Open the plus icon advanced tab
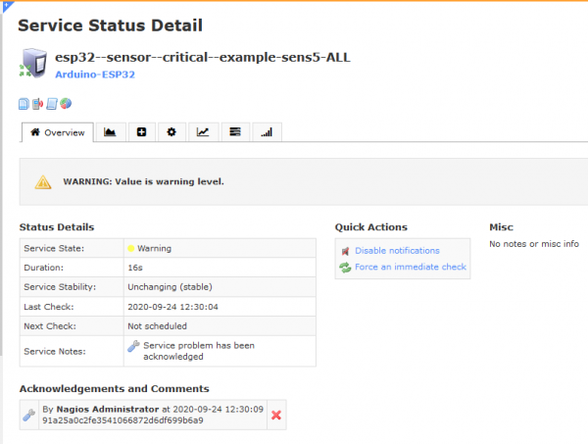Viewport: 588px width, 444px height. tap(141, 132)
